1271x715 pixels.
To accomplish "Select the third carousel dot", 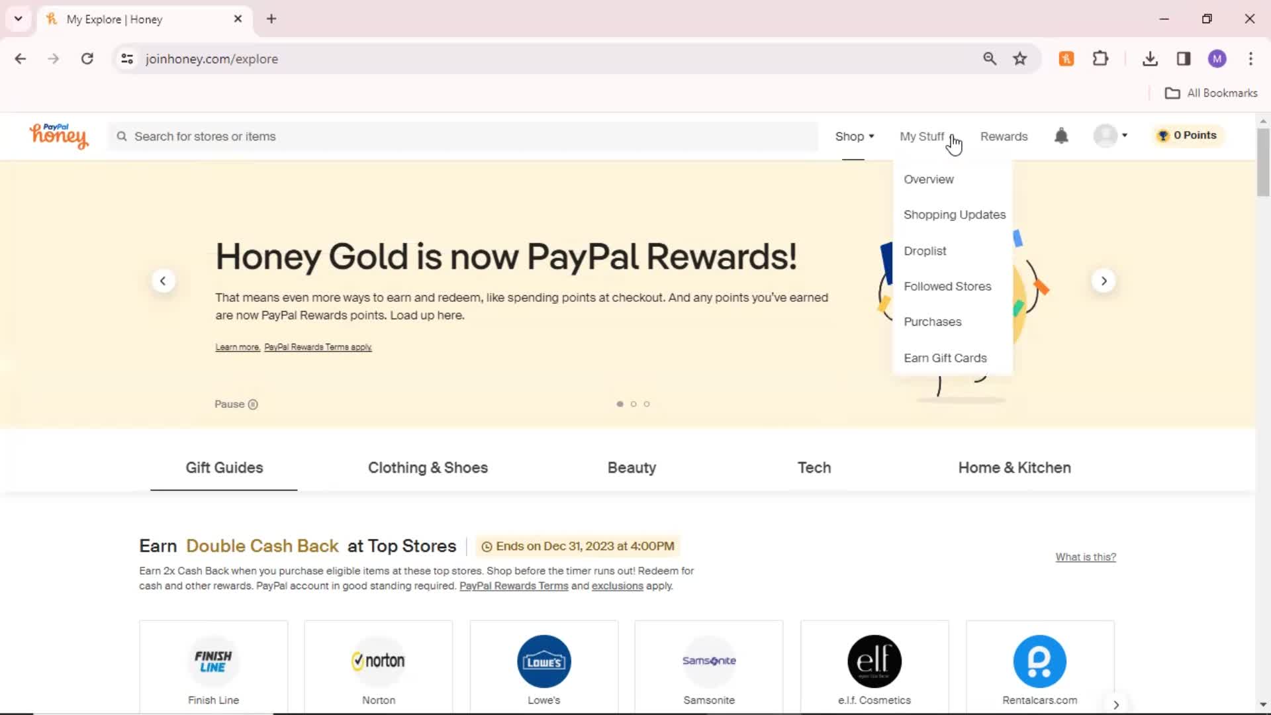I will 647,404.
